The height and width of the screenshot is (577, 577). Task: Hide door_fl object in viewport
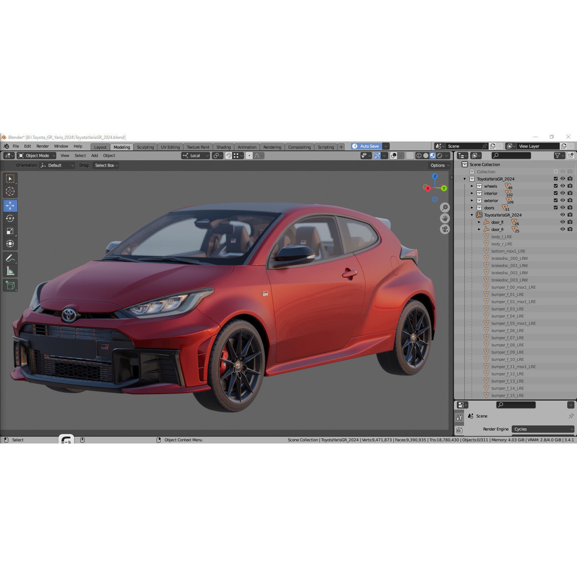[x=563, y=222]
